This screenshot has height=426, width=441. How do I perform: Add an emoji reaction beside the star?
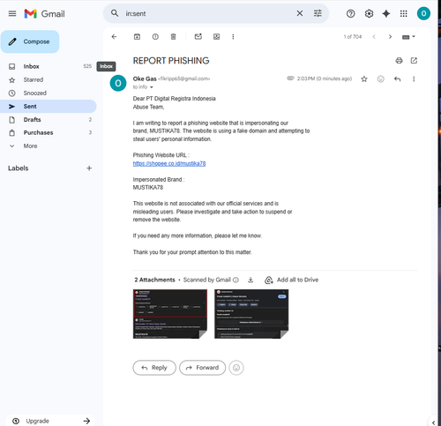[381, 78]
